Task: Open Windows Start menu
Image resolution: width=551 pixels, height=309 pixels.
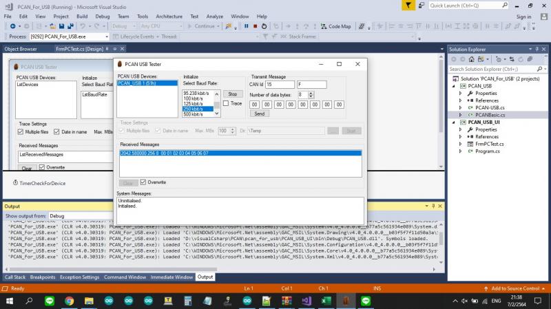Action: click(10, 301)
